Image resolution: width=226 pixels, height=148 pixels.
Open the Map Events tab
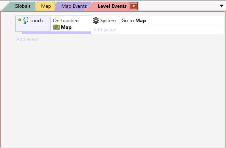[74, 6]
